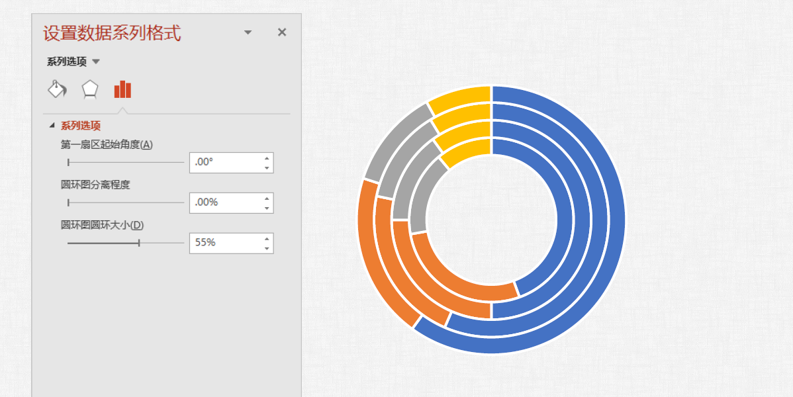Increase first slice angle with up arrow
This screenshot has width=793, height=397.
coord(267,157)
